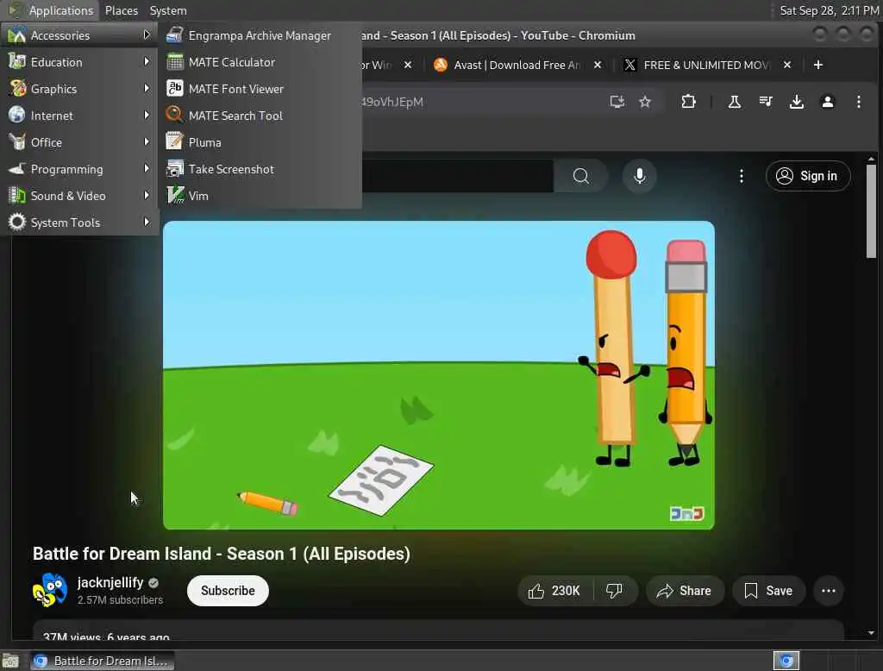
Task: Like the video (230K)
Action: 554,591
